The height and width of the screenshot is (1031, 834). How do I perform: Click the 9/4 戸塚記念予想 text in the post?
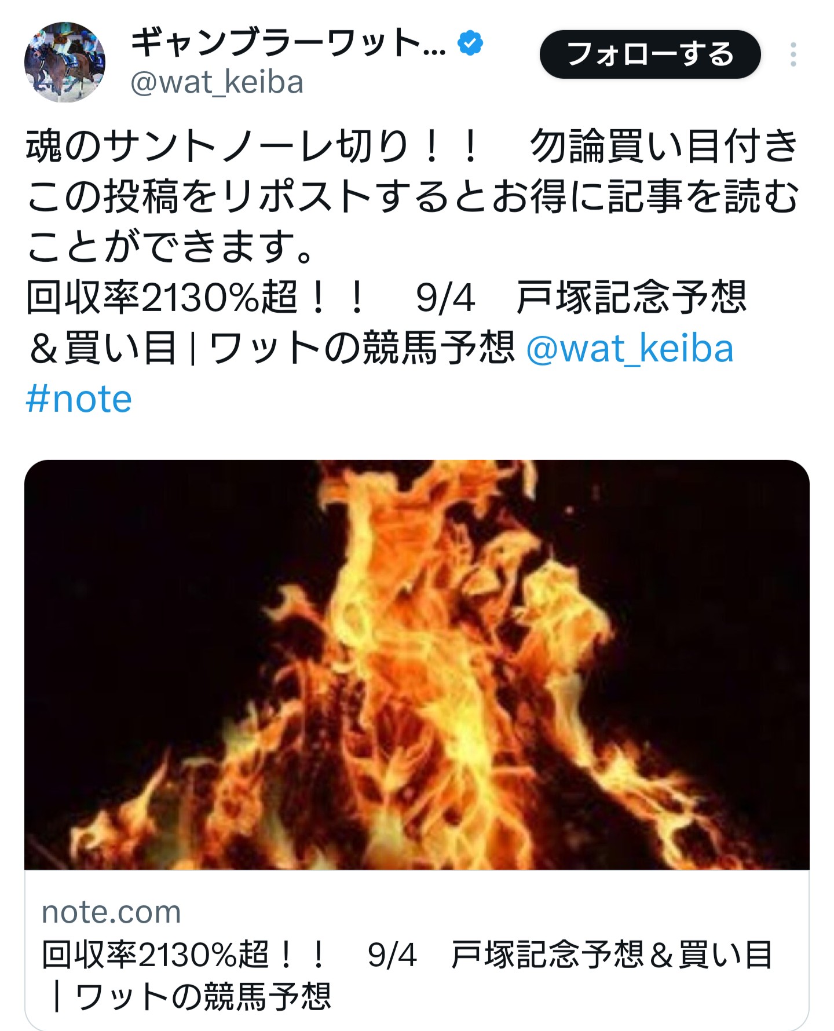point(581,298)
